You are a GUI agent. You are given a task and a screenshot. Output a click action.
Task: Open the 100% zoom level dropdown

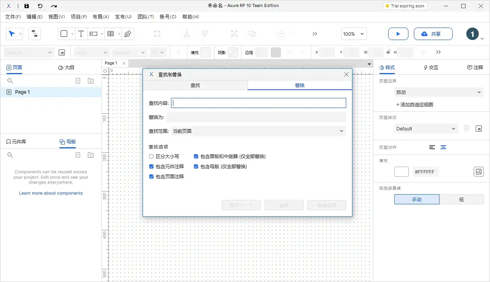pyautogui.click(x=353, y=34)
